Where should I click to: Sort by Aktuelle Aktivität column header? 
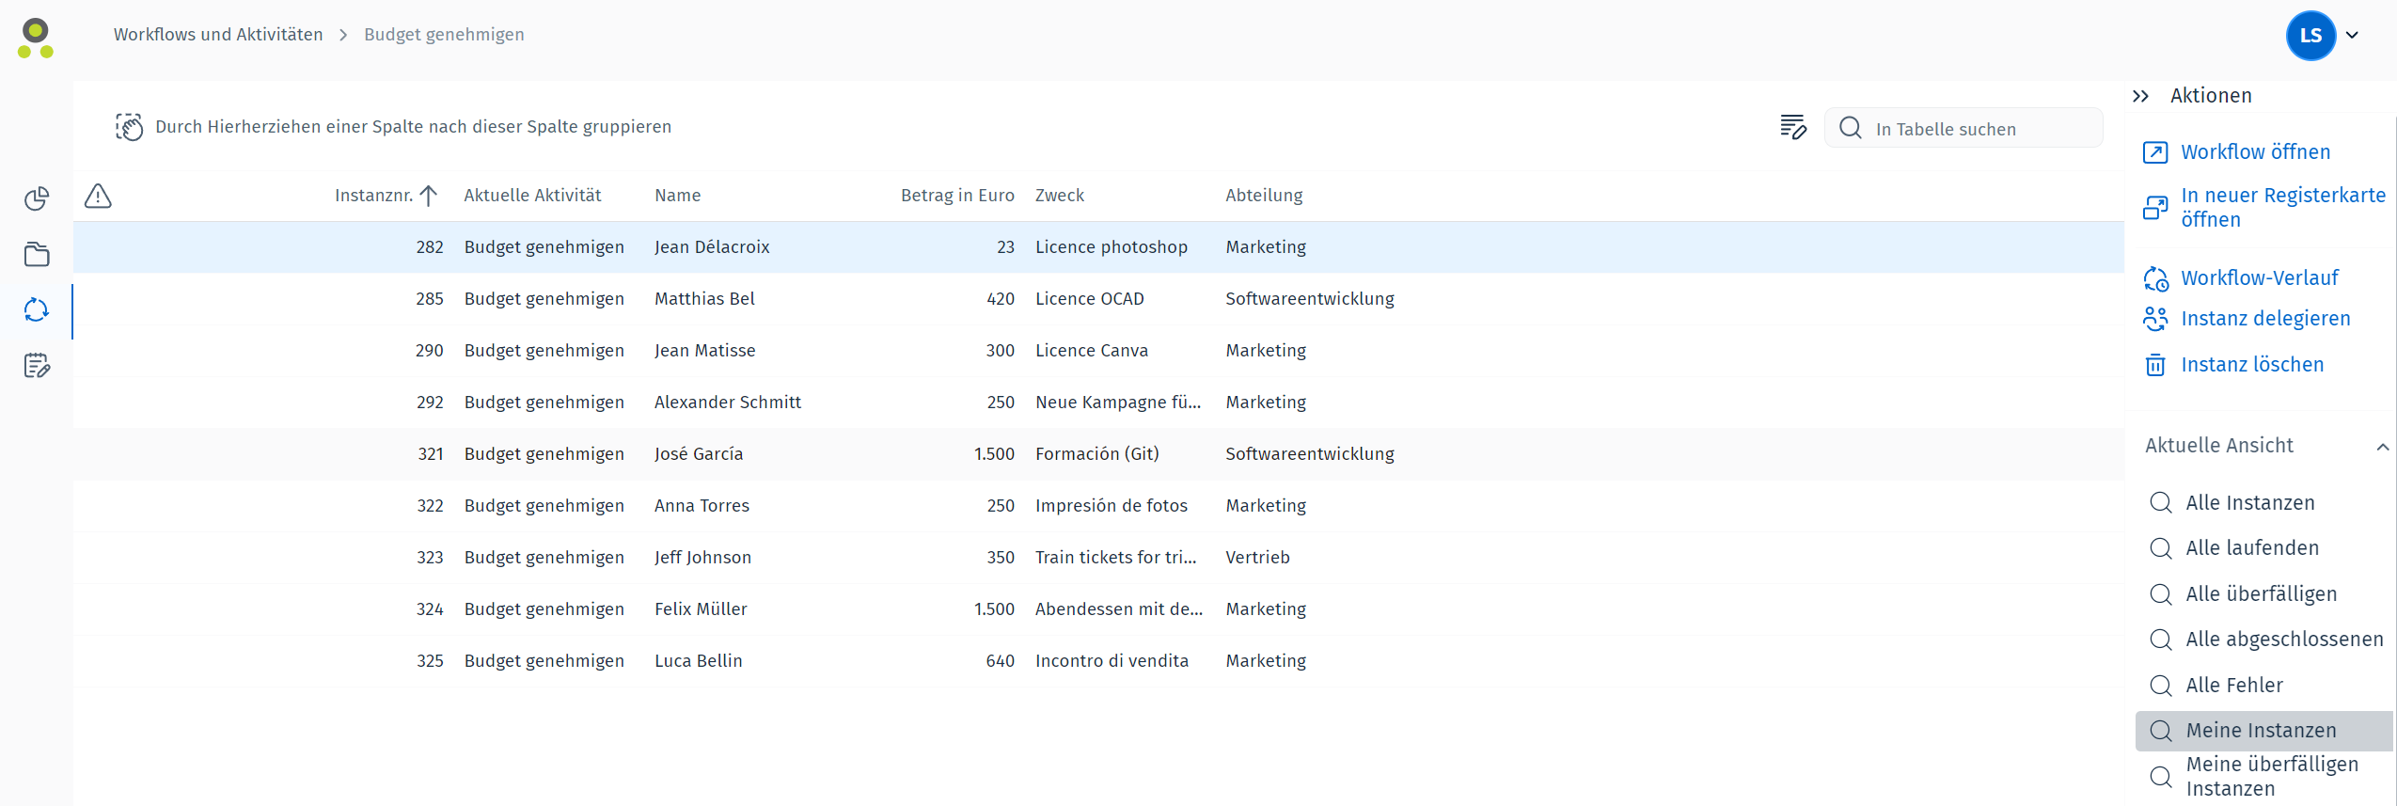532,196
